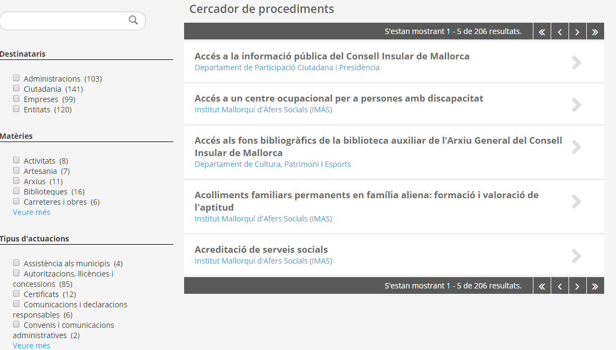Select the Certificats checkbox
616x350 pixels.
16,293
